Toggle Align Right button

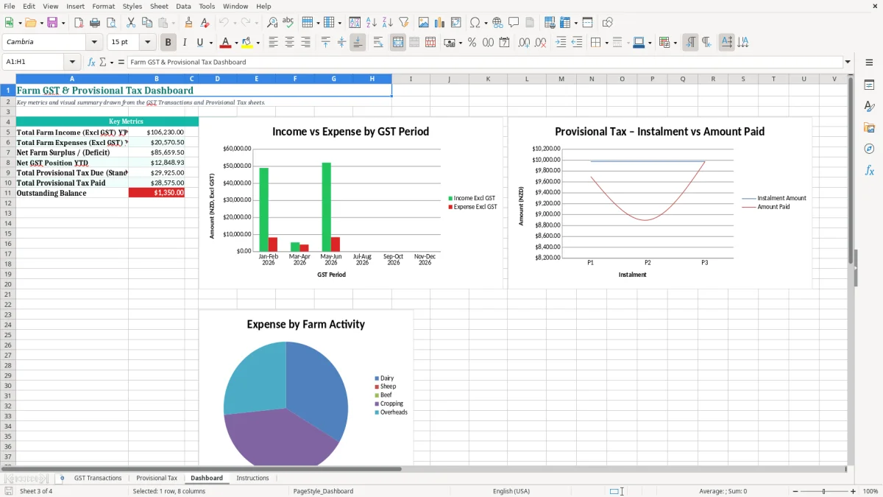click(x=305, y=43)
